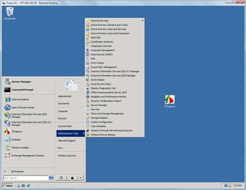Expand Terminal Services submenu

[115, 20]
